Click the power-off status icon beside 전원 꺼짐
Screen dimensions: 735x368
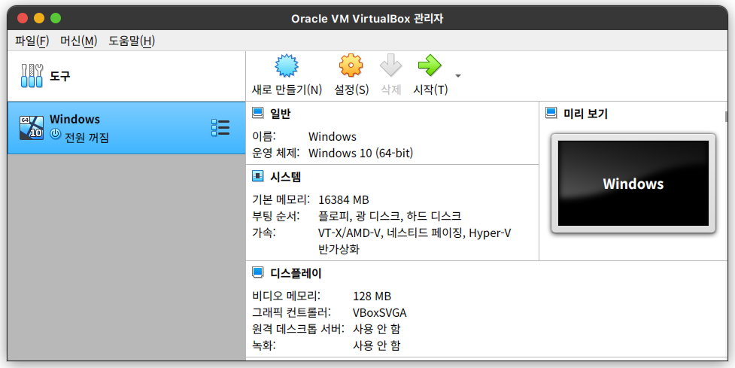(x=56, y=134)
